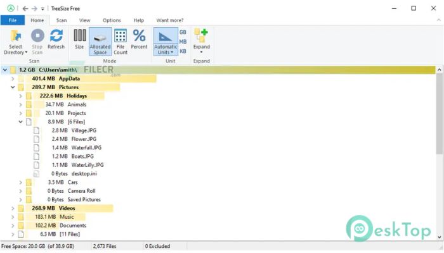Set unit to MB

pos(183,42)
